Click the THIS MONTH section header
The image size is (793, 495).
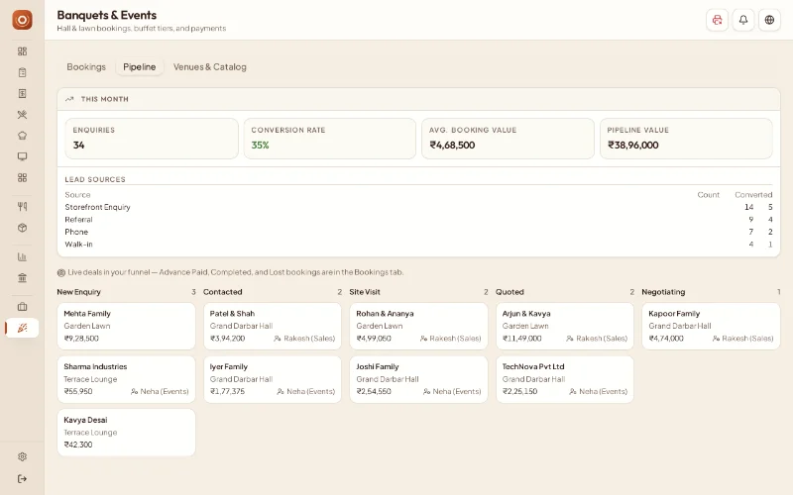tap(418, 99)
